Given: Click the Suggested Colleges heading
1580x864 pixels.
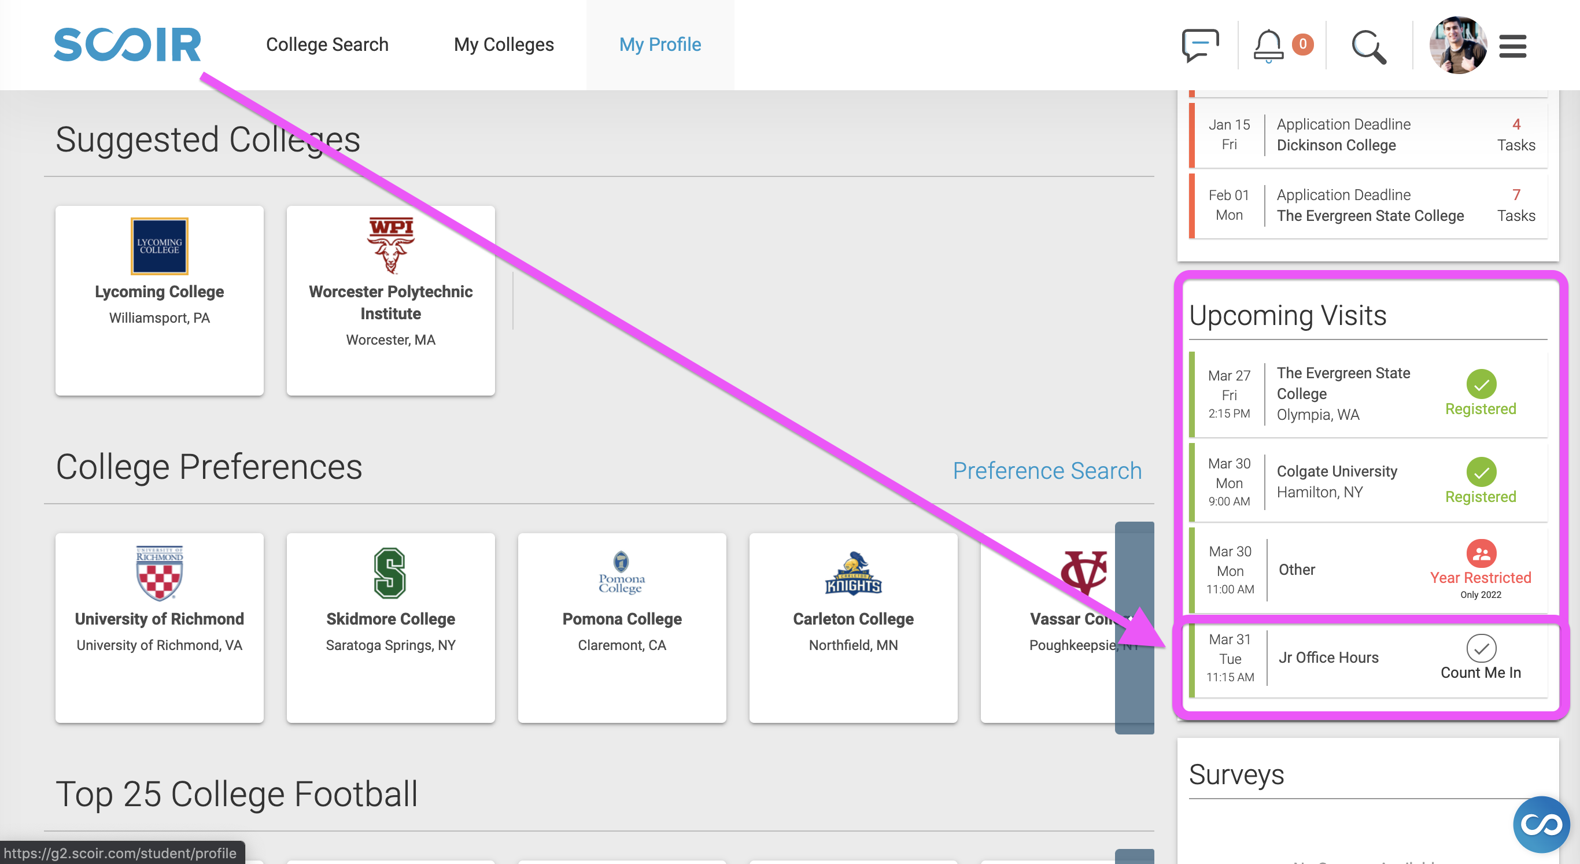Looking at the screenshot, I should click(x=208, y=139).
